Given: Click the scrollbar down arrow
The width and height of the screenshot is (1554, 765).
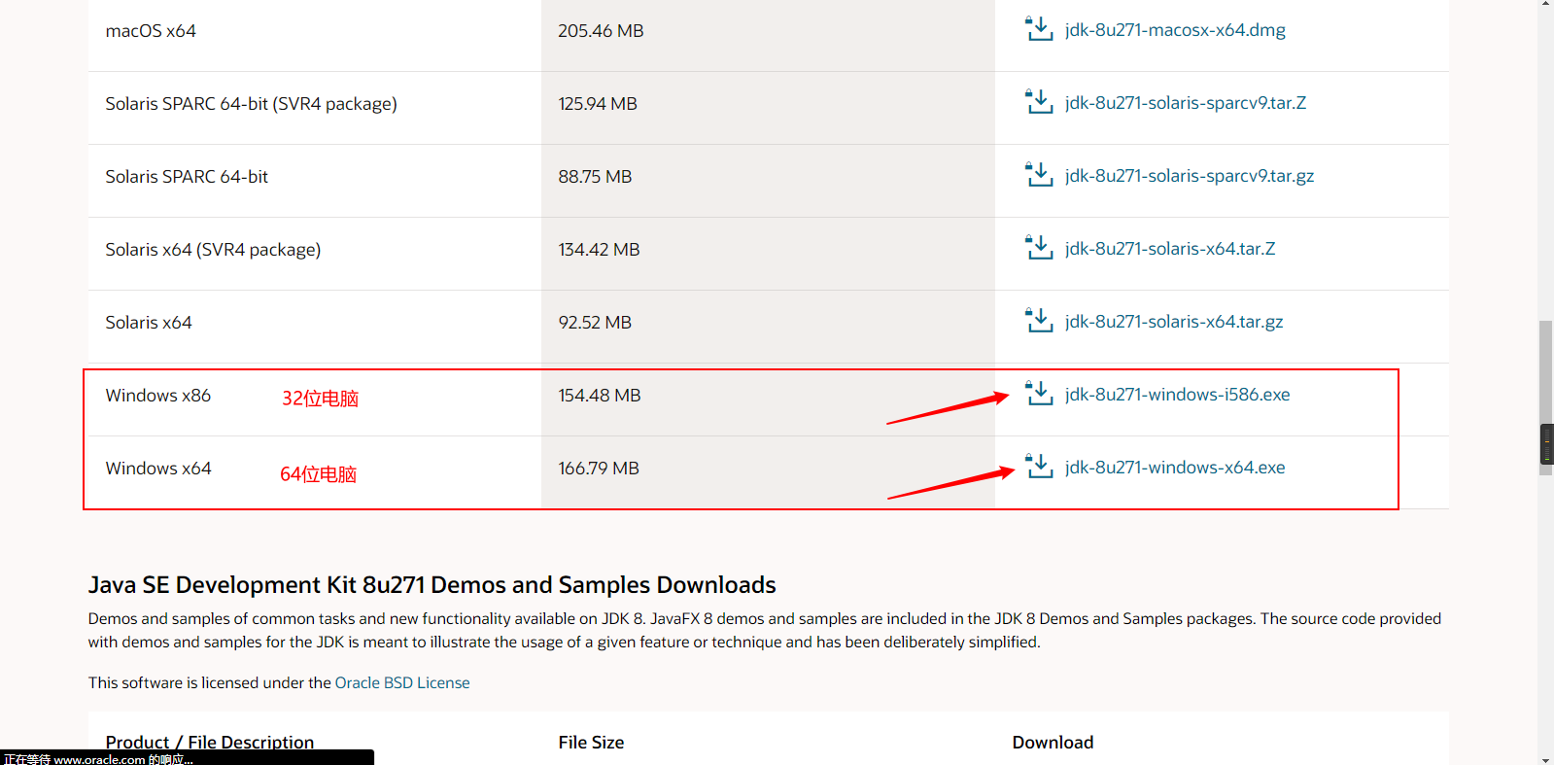Looking at the screenshot, I should 1545,759.
